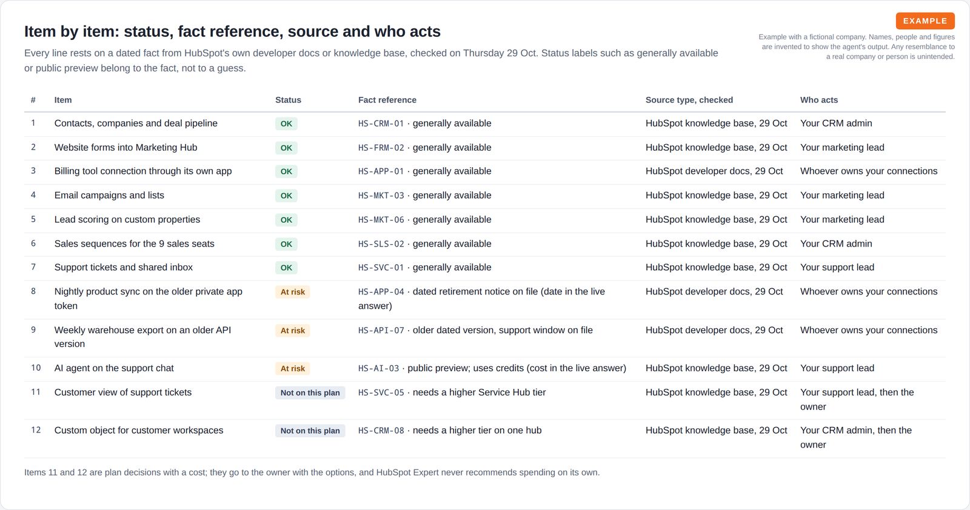The image size is (970, 510).
Task: Click the 'Item' column header
Action: tap(63, 100)
